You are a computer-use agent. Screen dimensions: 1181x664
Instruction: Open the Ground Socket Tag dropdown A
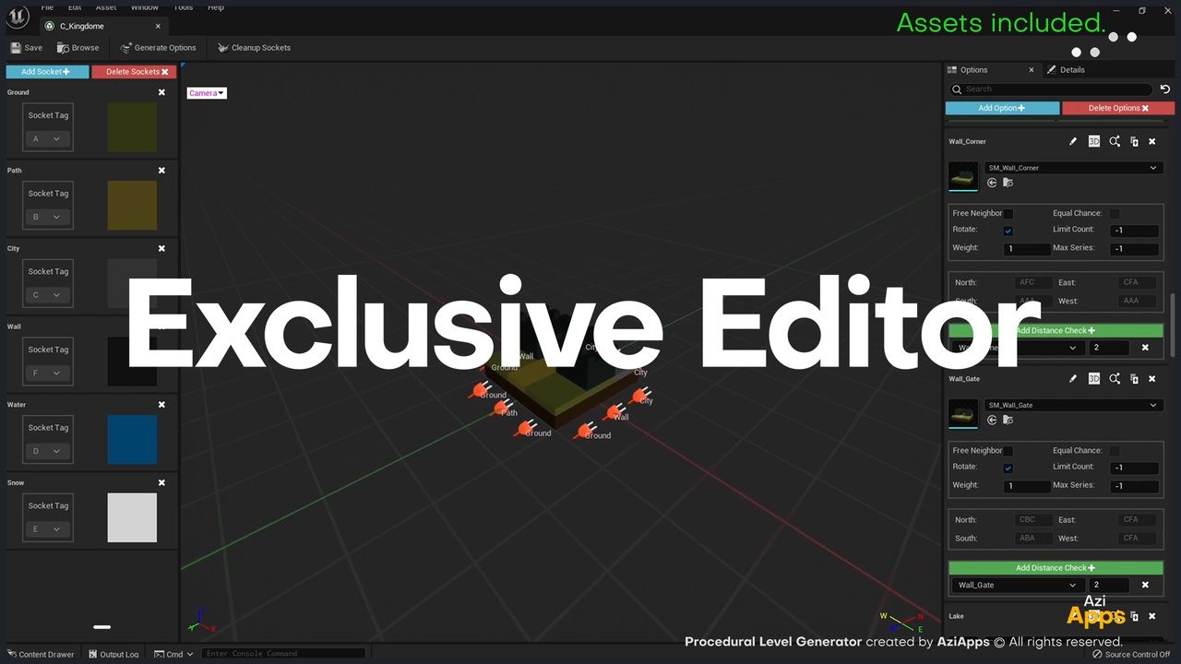point(46,139)
